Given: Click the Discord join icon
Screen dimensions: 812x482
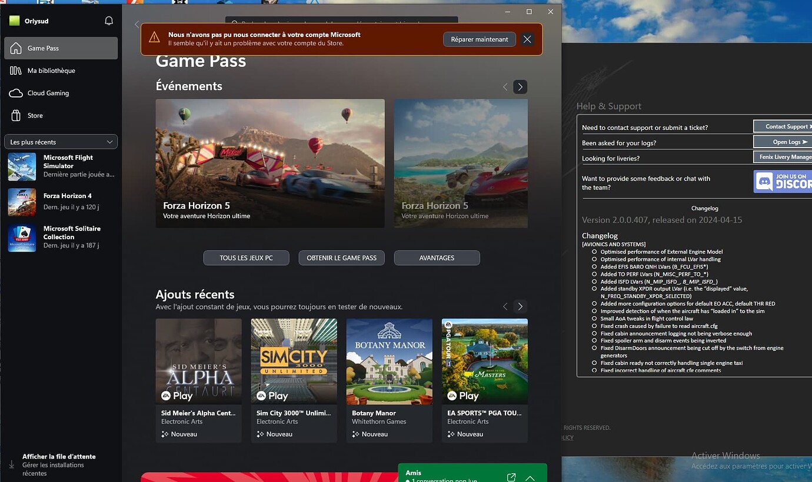Looking at the screenshot, I should [783, 182].
